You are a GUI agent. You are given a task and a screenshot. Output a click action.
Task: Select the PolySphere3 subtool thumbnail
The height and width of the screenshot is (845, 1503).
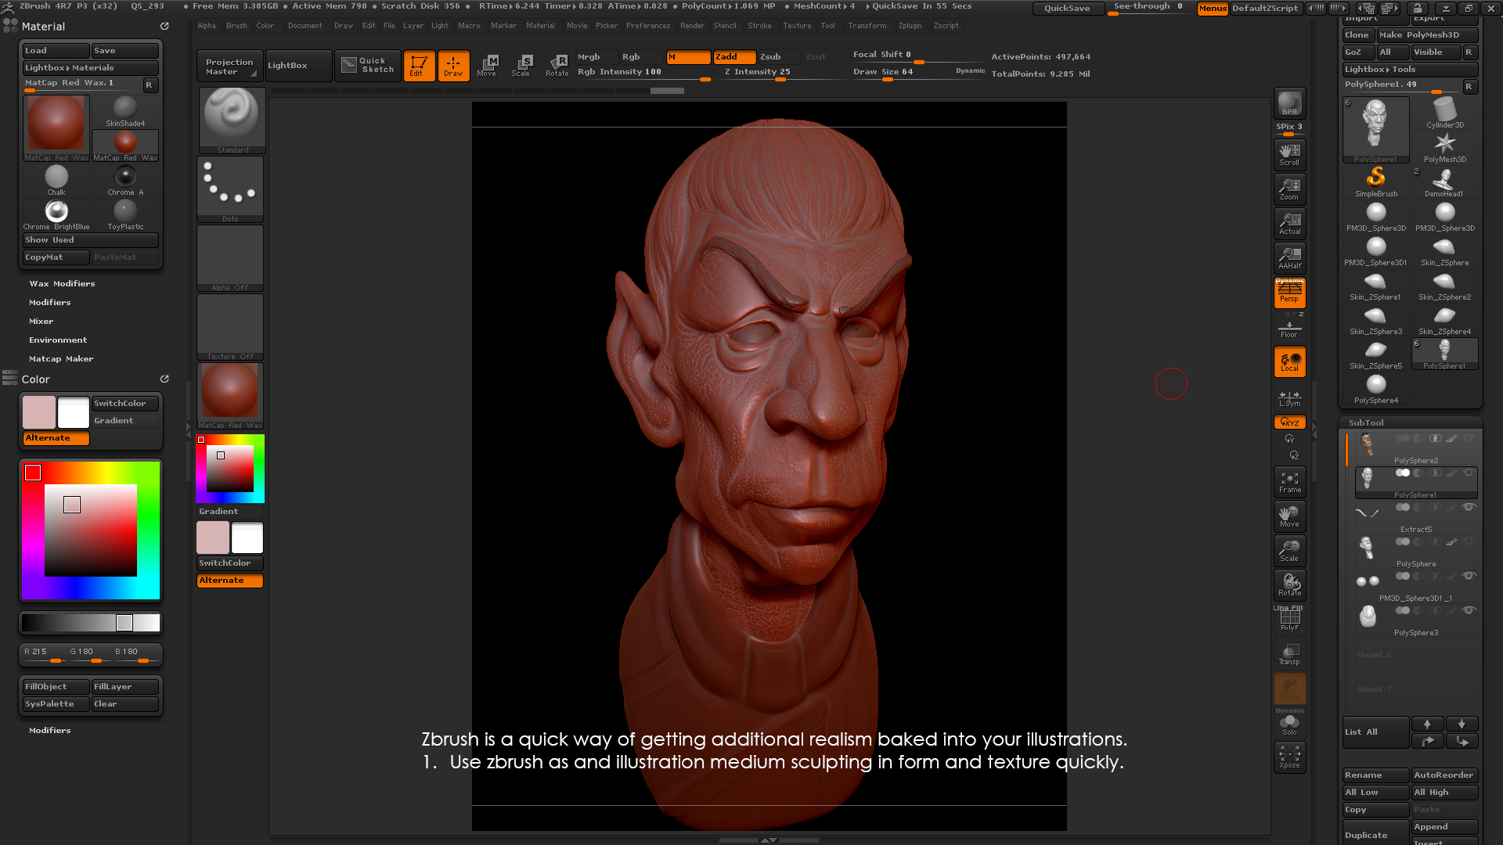1368,617
